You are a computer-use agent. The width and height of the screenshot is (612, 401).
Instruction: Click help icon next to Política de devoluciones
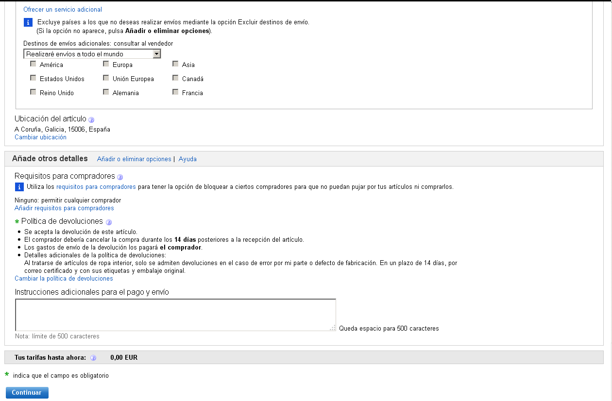(109, 222)
